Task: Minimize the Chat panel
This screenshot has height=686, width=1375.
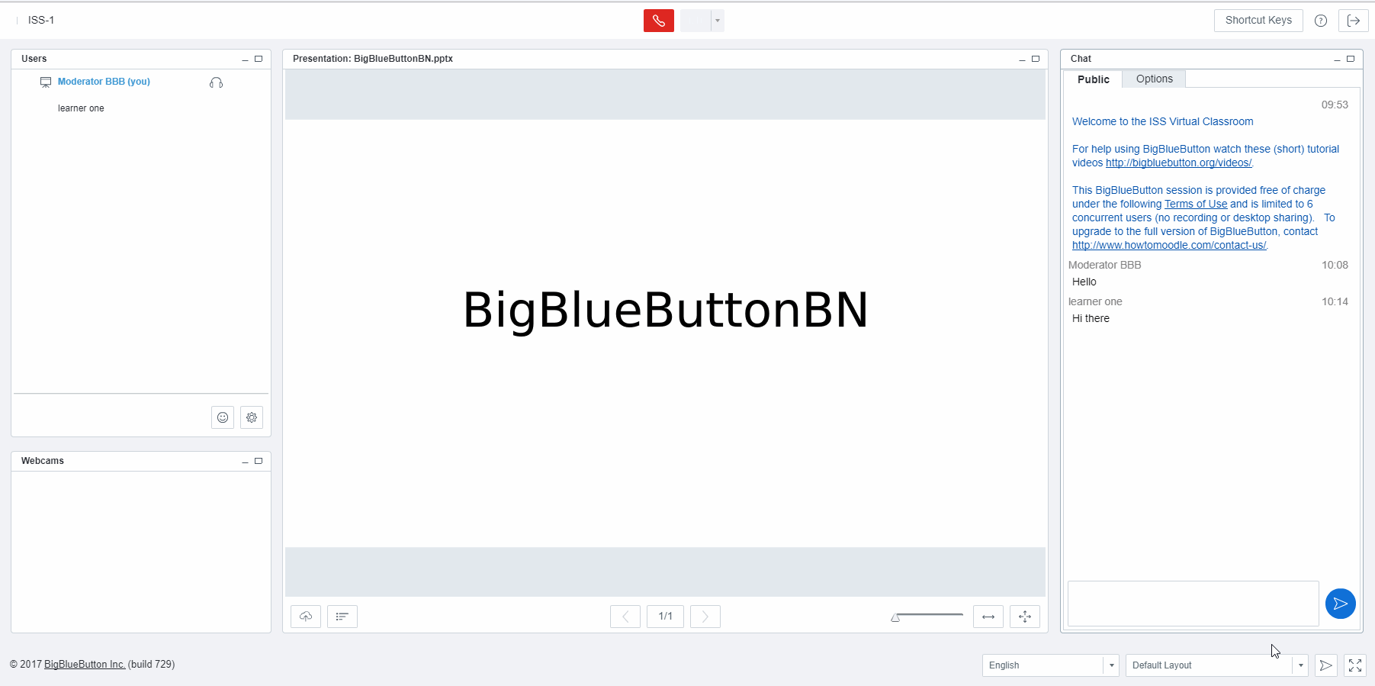Action: tap(1337, 59)
